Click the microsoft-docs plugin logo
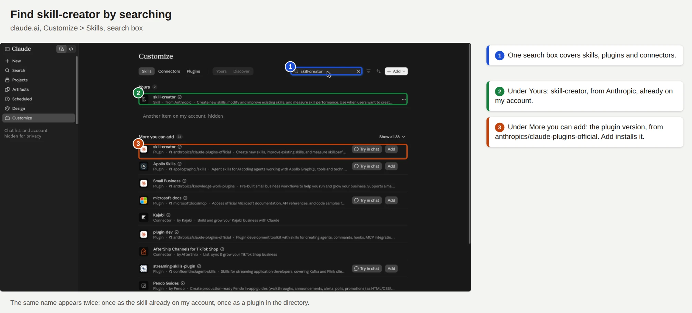The height and width of the screenshot is (313, 692). tap(144, 200)
